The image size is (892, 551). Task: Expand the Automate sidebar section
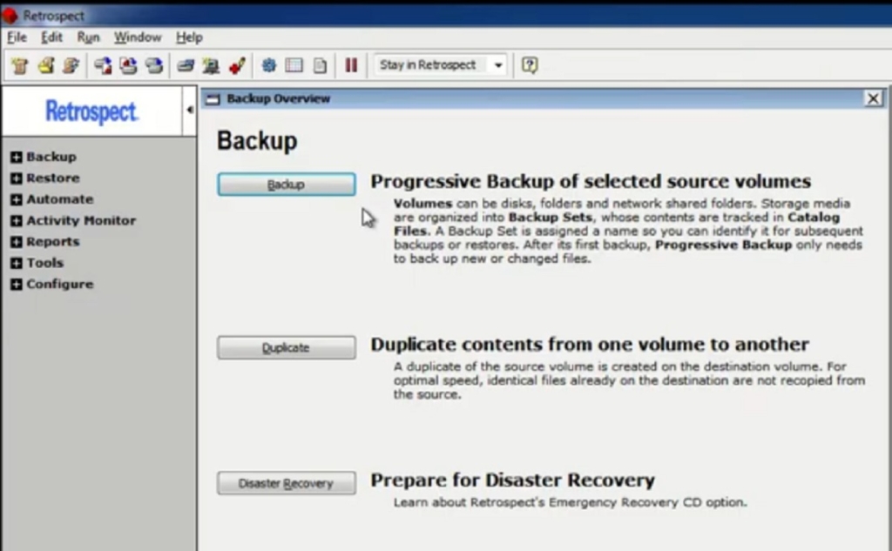click(16, 199)
